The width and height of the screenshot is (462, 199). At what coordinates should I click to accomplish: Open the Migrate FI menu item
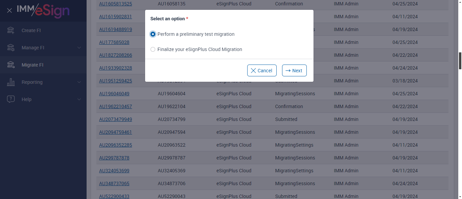[x=32, y=65]
